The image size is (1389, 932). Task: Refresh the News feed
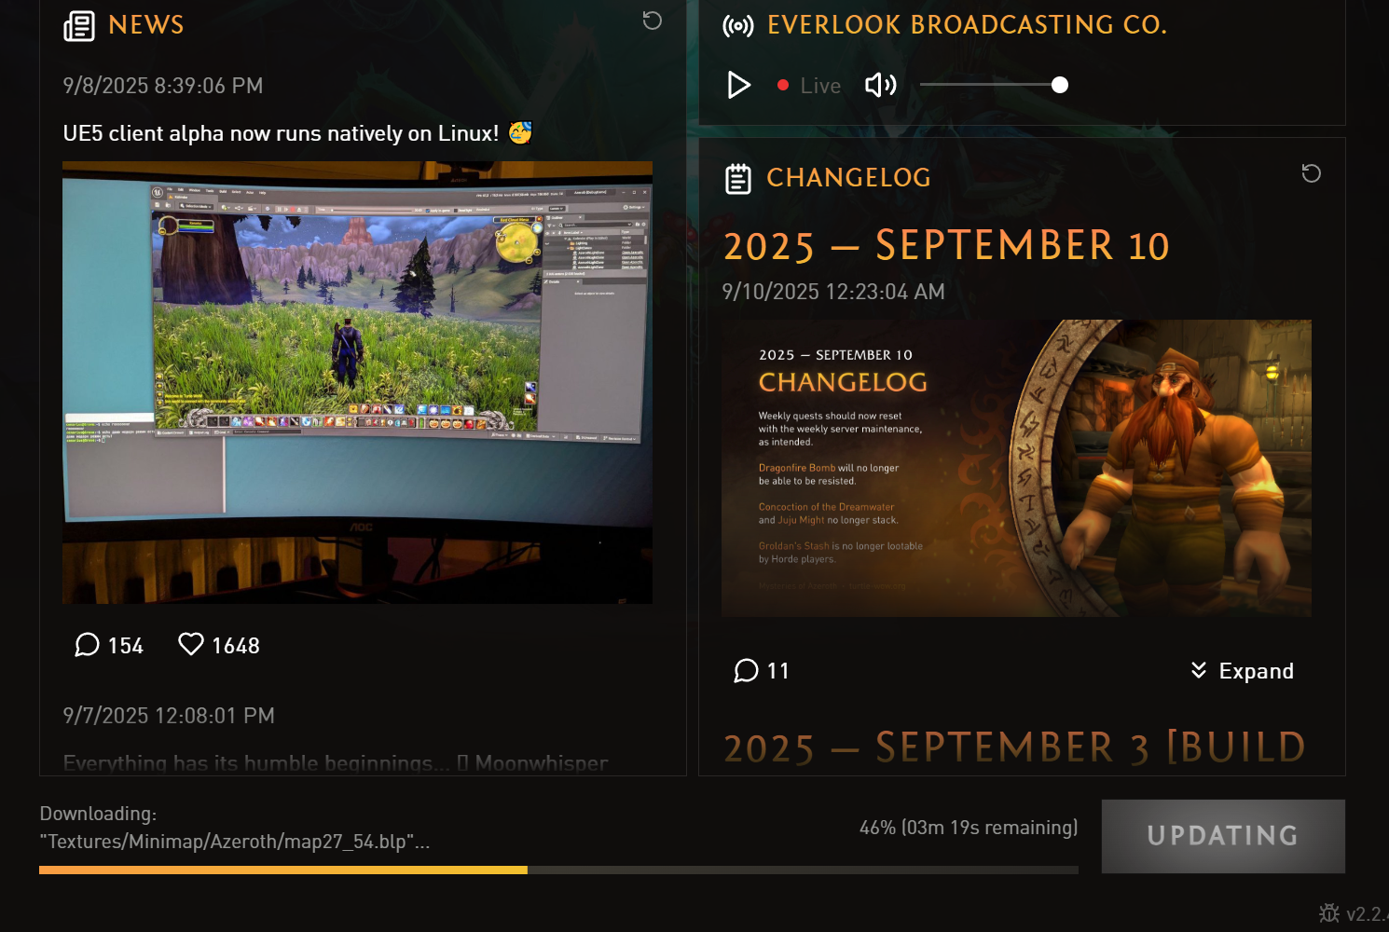(x=653, y=21)
